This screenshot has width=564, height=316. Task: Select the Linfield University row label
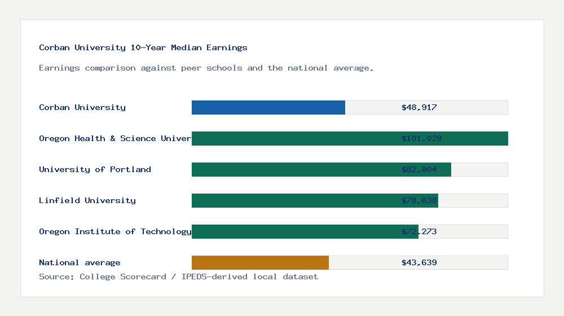pyautogui.click(x=87, y=200)
